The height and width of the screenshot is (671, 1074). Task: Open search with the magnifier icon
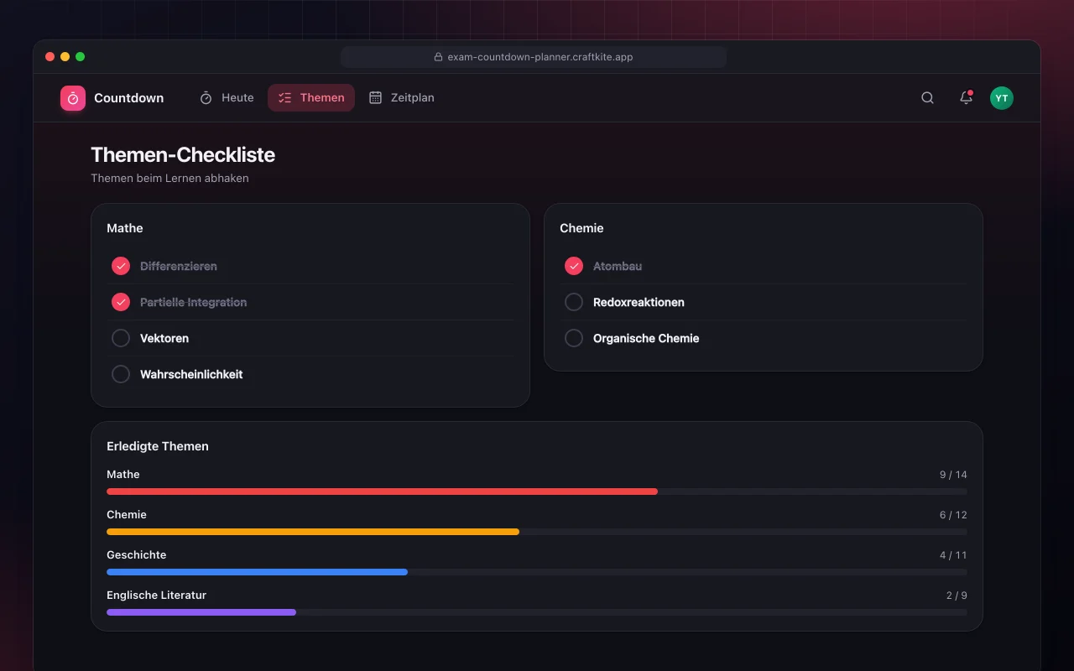click(927, 98)
